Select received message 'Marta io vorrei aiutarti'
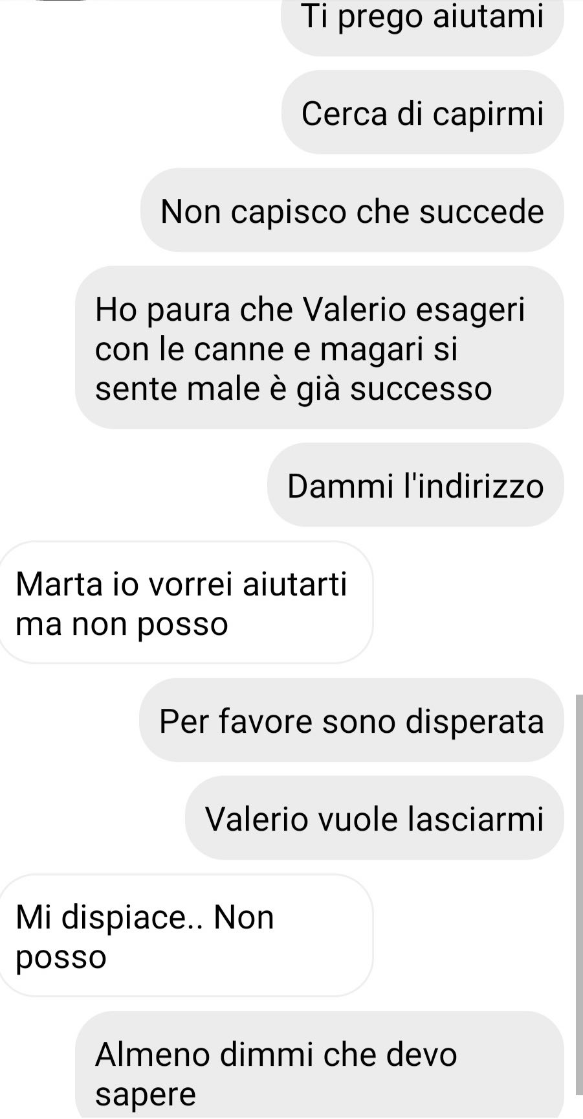Viewport: 583px width, 1119px height. [187, 603]
